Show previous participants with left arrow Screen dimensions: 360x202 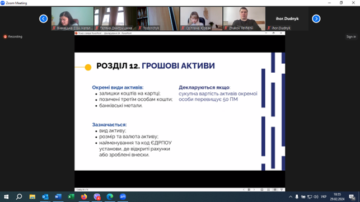coord(44,18)
